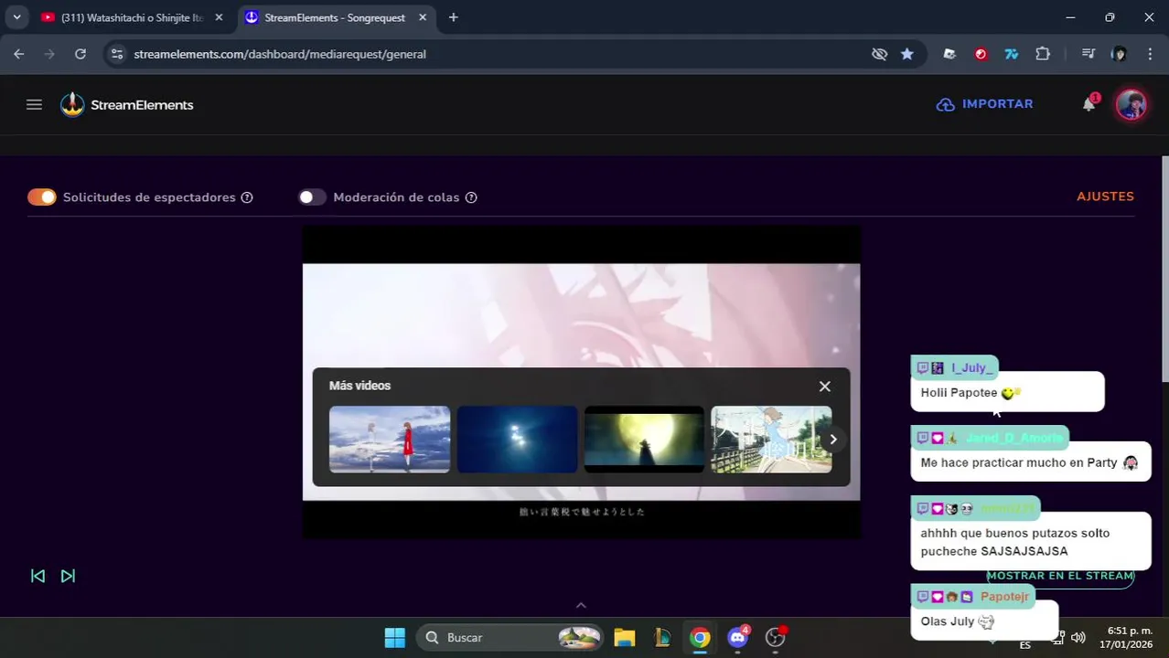The width and height of the screenshot is (1169, 658).
Task: Open the StreamElements profile avatar menu
Action: (1131, 104)
